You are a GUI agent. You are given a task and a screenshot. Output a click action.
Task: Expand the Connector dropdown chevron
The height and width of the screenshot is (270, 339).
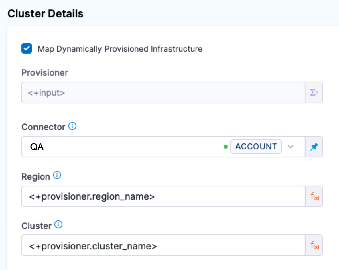pyautogui.click(x=291, y=147)
